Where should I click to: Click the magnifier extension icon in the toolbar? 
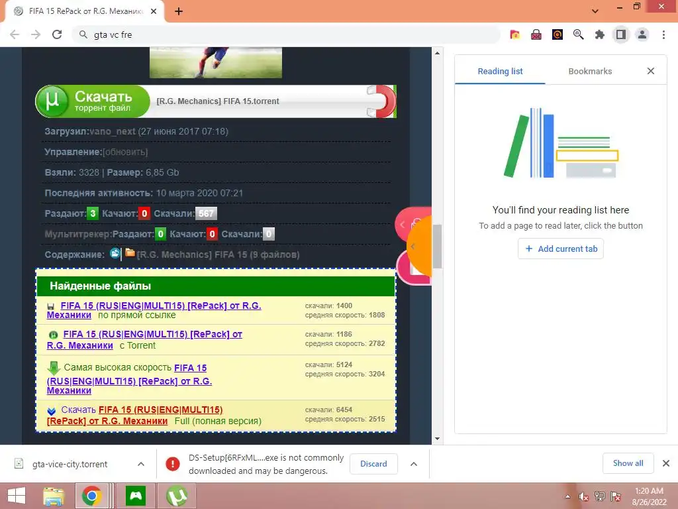coord(578,34)
